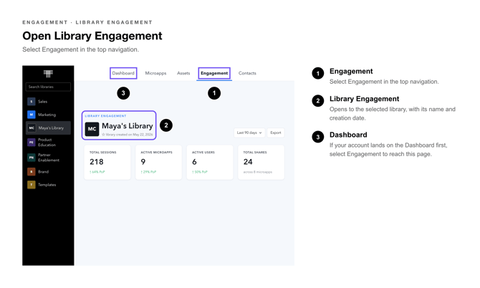This screenshot has height=288, width=480.
Task: Click the Maya's Library heading text
Action: click(128, 126)
